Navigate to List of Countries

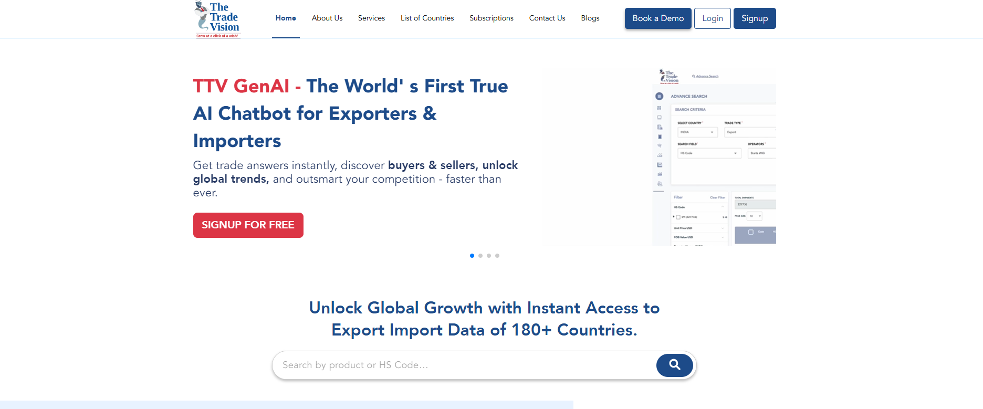tap(427, 18)
